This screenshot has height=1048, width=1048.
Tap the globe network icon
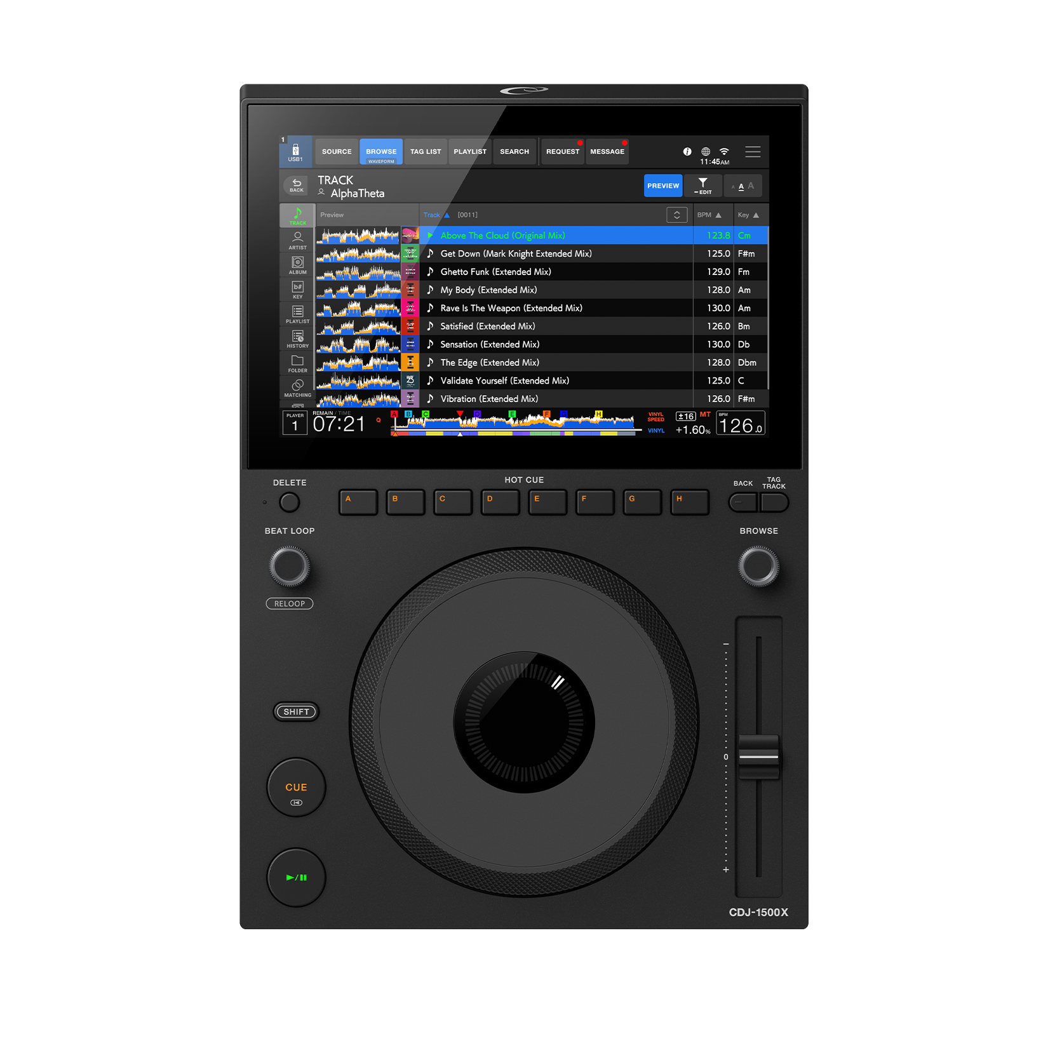click(706, 152)
